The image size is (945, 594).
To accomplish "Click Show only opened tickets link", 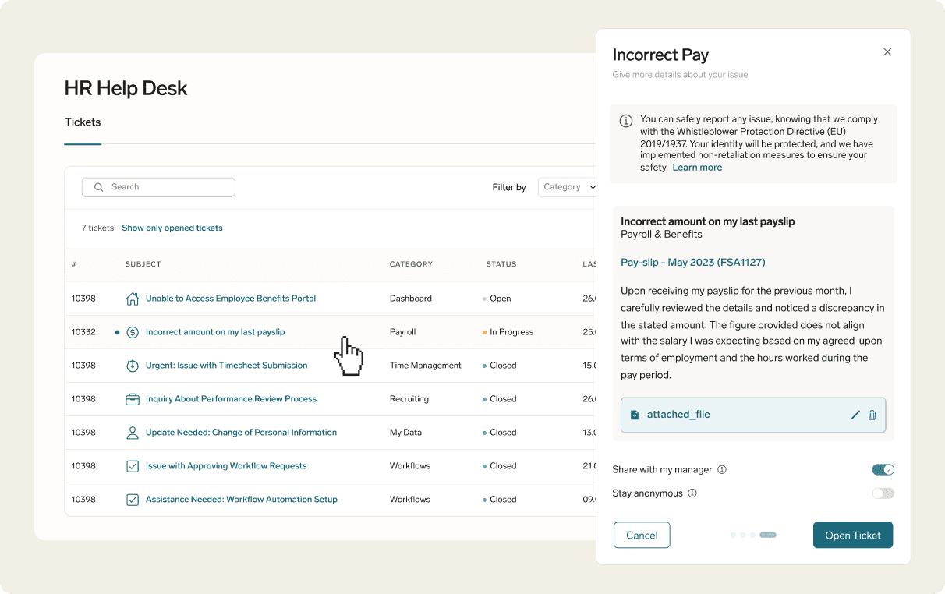I will [172, 228].
